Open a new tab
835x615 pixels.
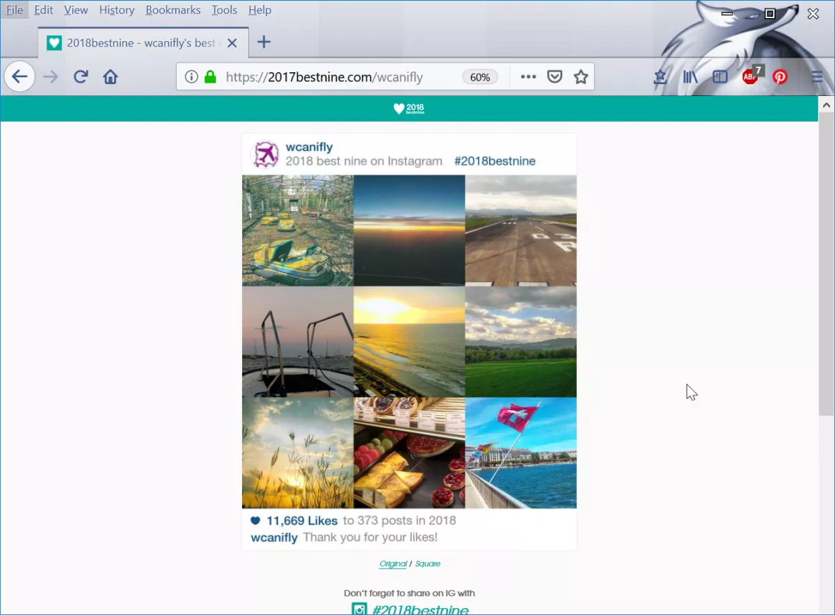point(264,42)
